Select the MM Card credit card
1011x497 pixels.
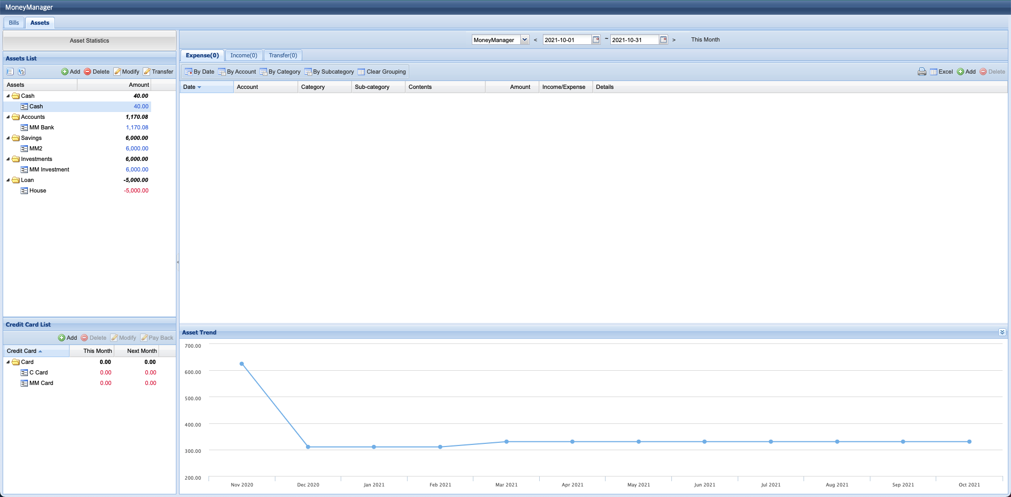[x=82, y=383]
